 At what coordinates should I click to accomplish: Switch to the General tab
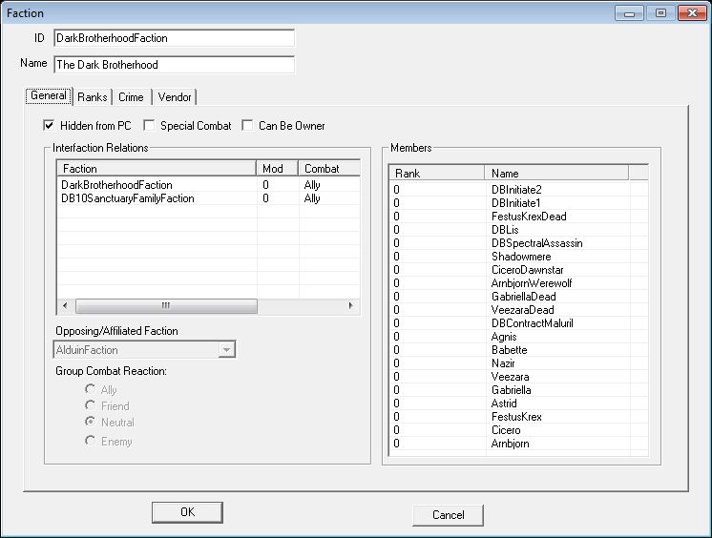49,95
